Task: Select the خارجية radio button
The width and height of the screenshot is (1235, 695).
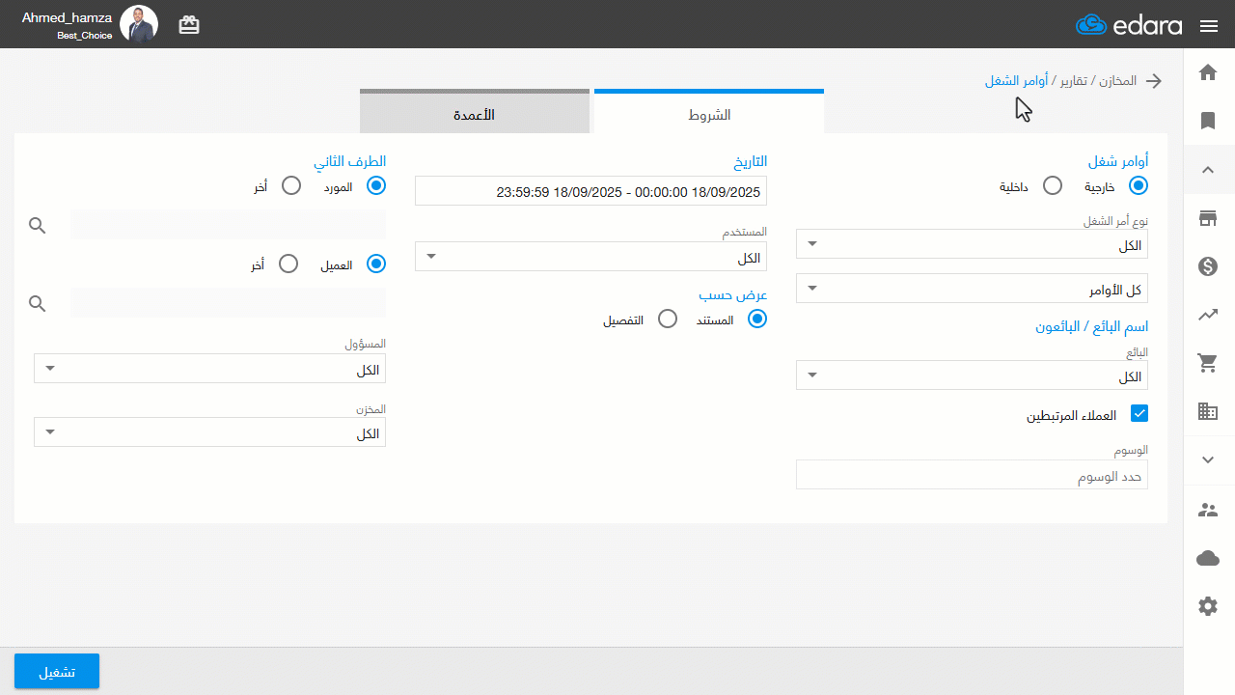Action: click(x=1139, y=185)
